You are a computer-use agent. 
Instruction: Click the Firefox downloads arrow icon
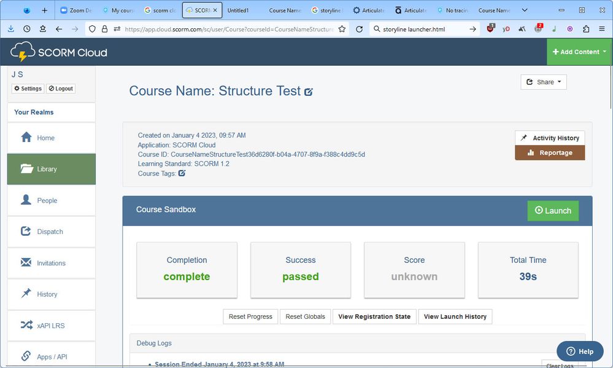10,29
